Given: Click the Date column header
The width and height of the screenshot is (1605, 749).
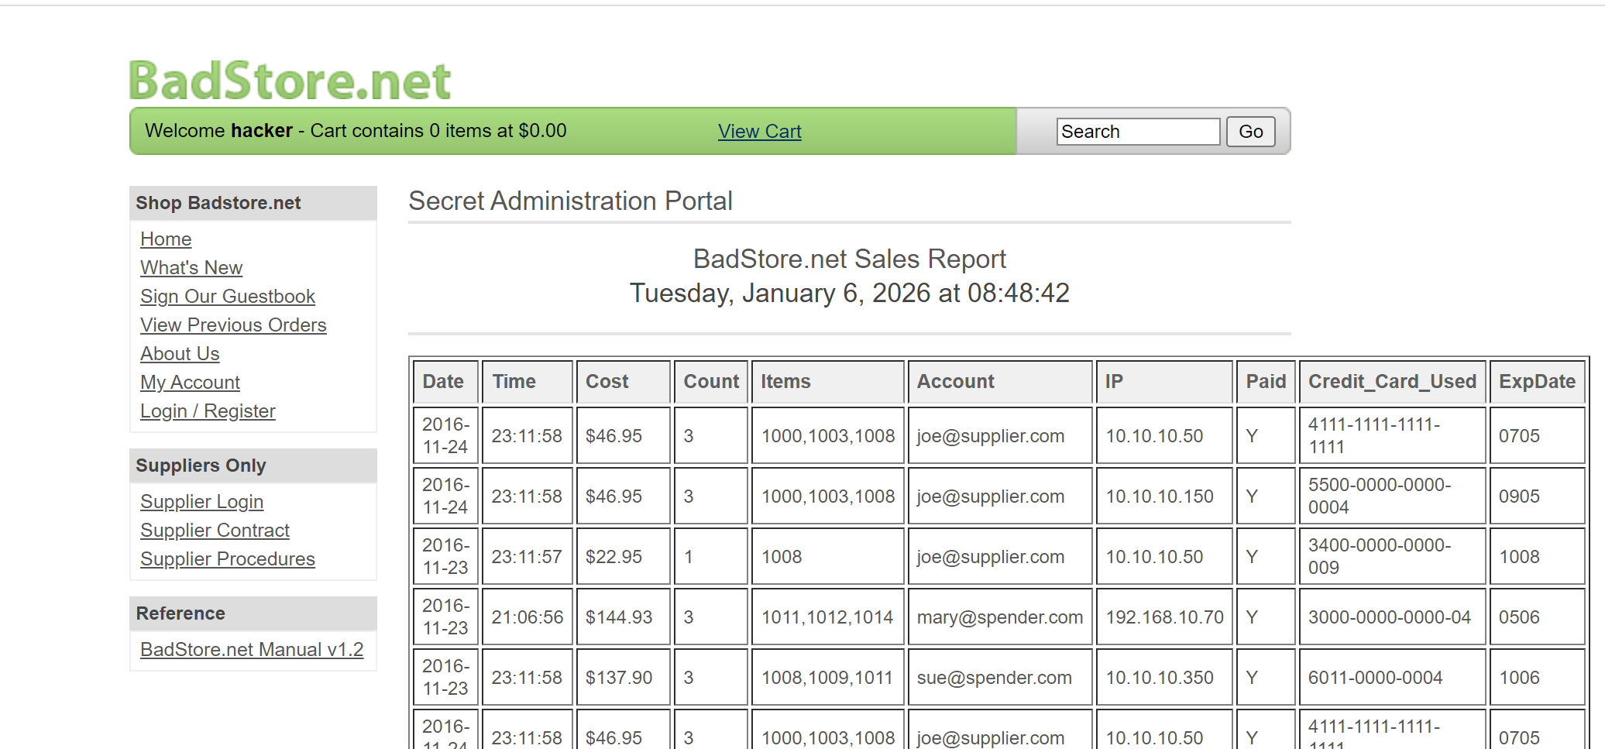Looking at the screenshot, I should [x=444, y=382].
